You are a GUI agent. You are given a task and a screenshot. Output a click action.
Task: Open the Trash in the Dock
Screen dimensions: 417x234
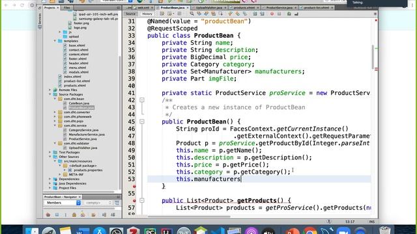(384, 231)
